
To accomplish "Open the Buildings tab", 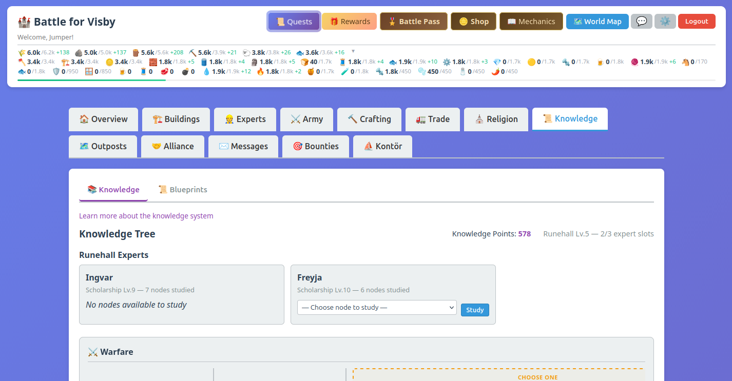I will pos(176,119).
